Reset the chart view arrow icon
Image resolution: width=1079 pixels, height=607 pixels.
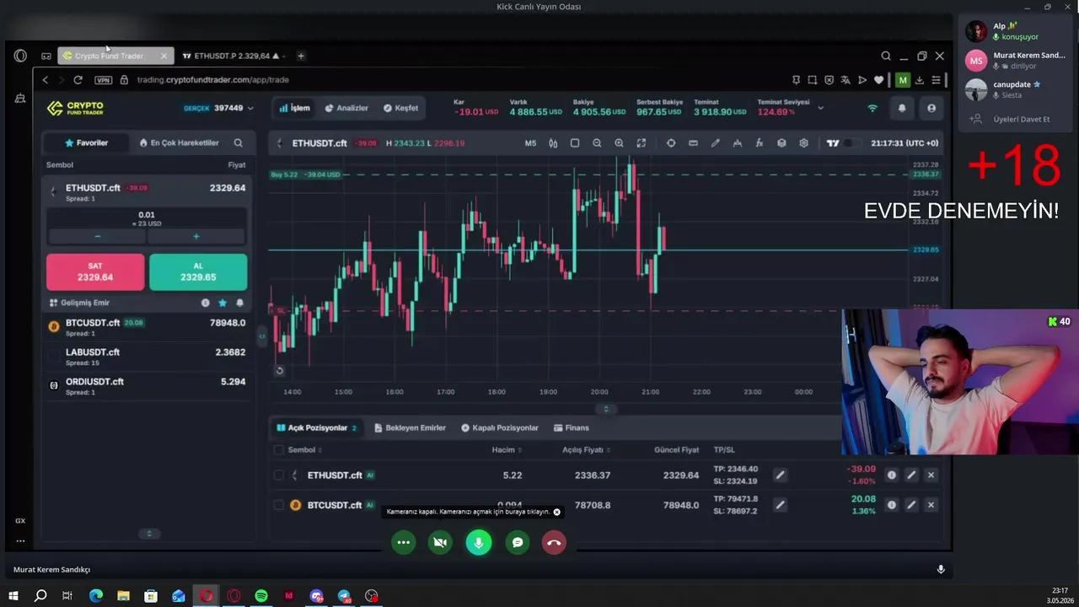pos(280,370)
